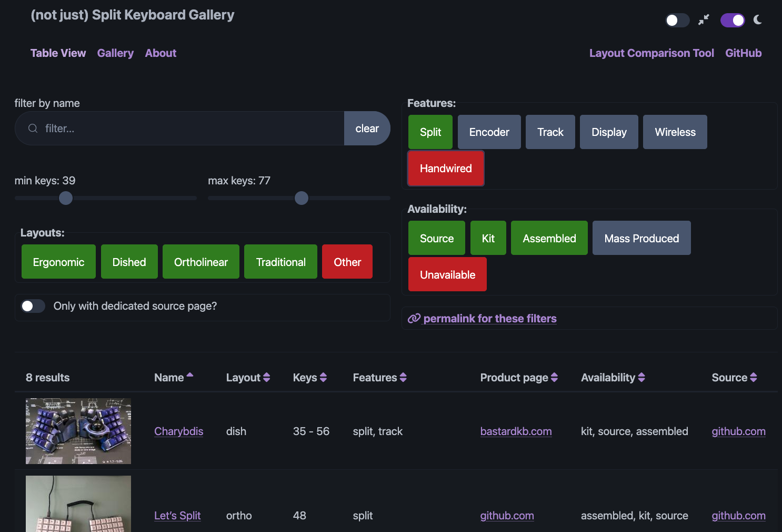
Task: Click the search magnifier icon in filter
Action: pyautogui.click(x=33, y=129)
